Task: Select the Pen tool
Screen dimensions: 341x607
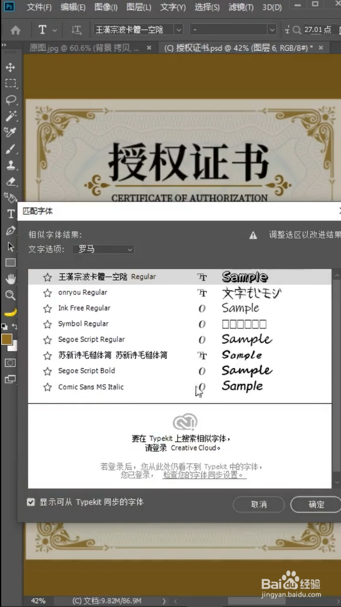Action: 11,230
